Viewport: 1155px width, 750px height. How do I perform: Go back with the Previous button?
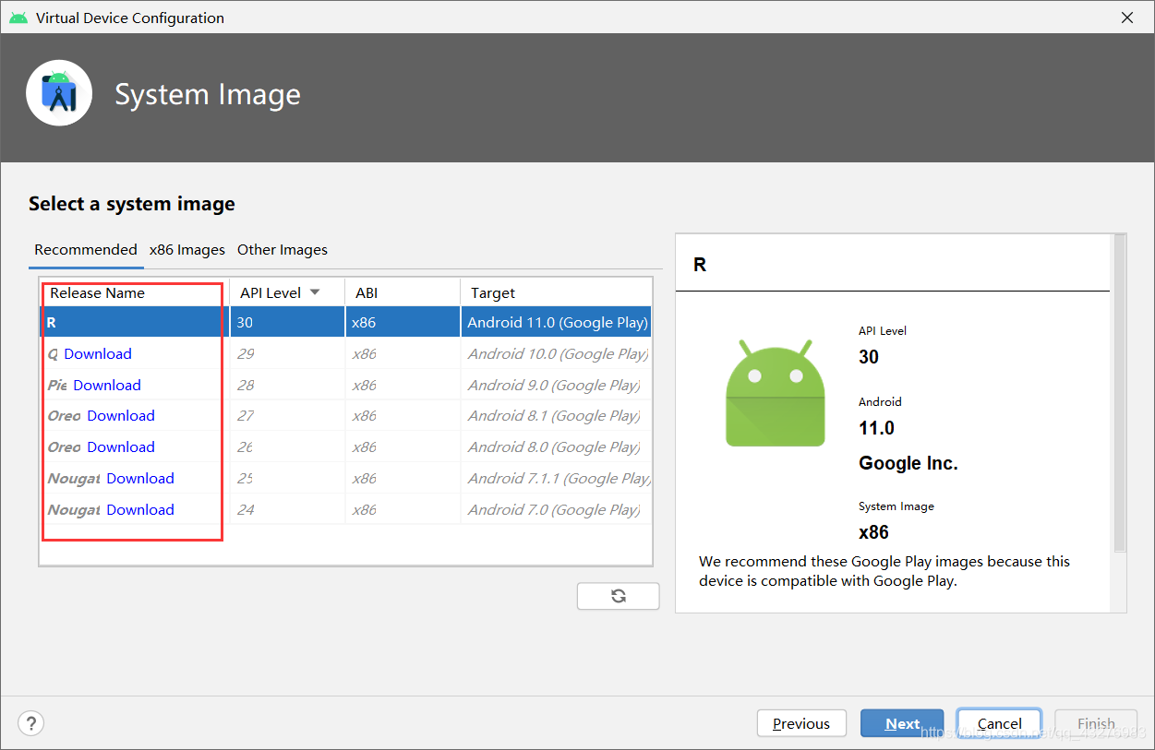click(800, 723)
